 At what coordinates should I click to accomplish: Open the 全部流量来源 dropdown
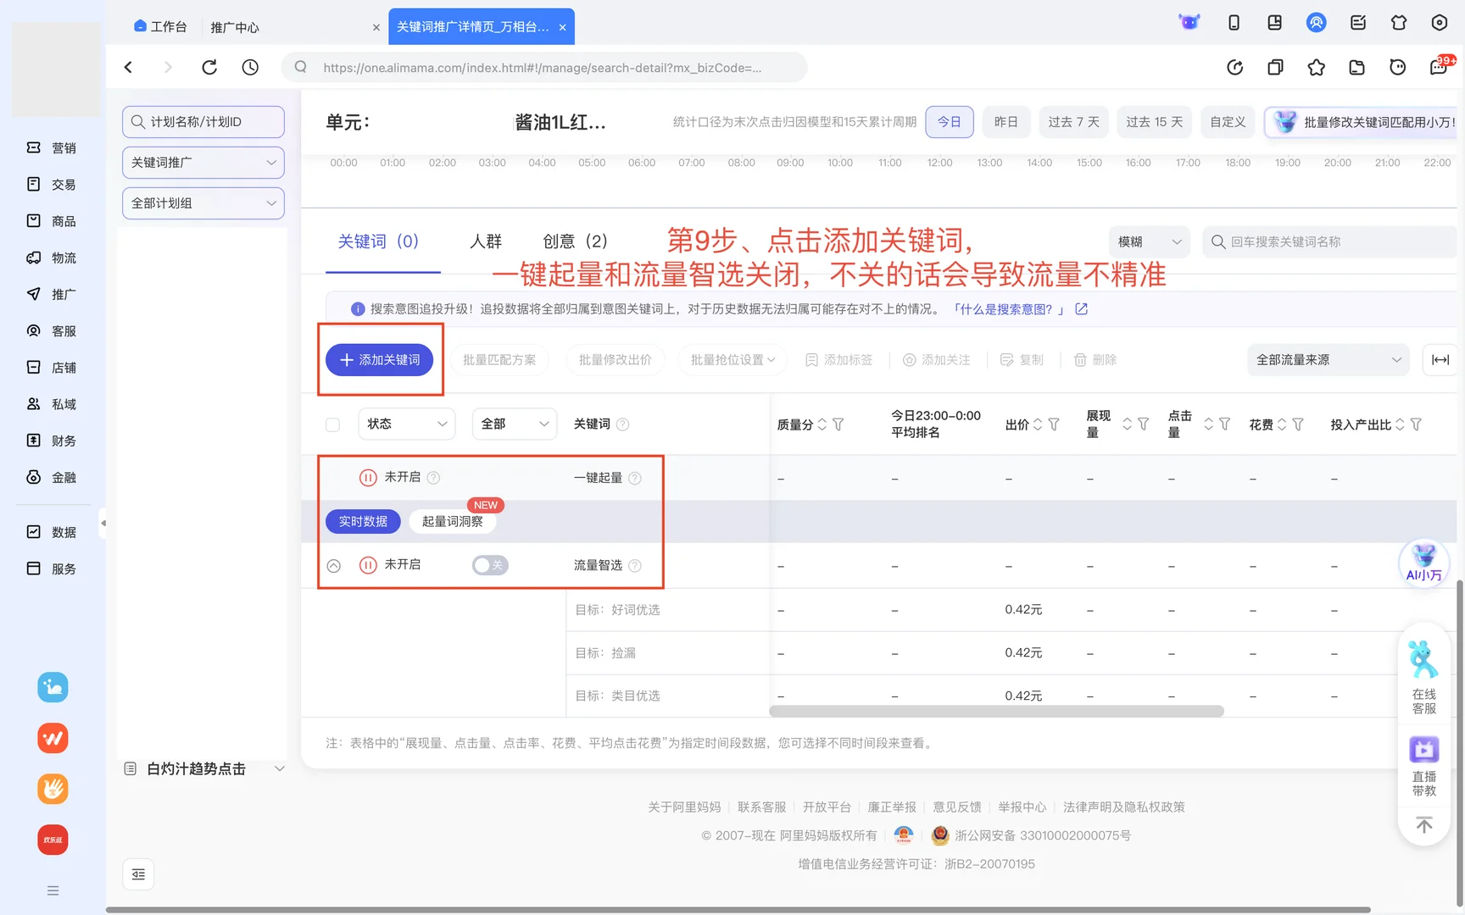1328,359
